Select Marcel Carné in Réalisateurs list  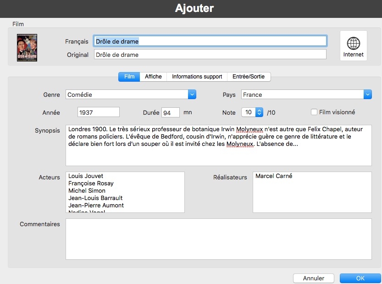[274, 176]
